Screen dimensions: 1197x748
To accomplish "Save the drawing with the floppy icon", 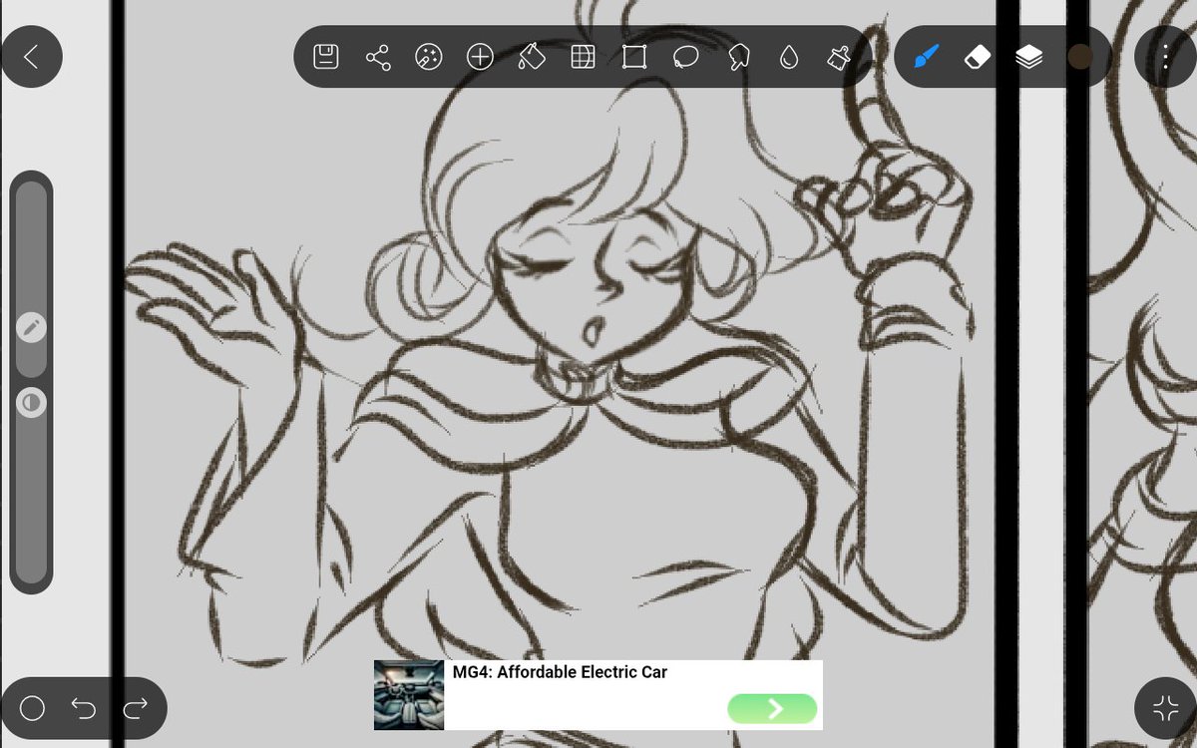I will tap(326, 57).
